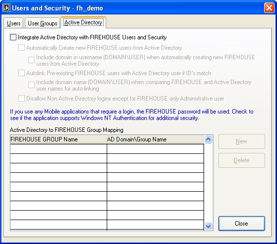The image size is (277, 244).
Task: Click the group mapping scroll down arrow
Action: tap(208, 226)
